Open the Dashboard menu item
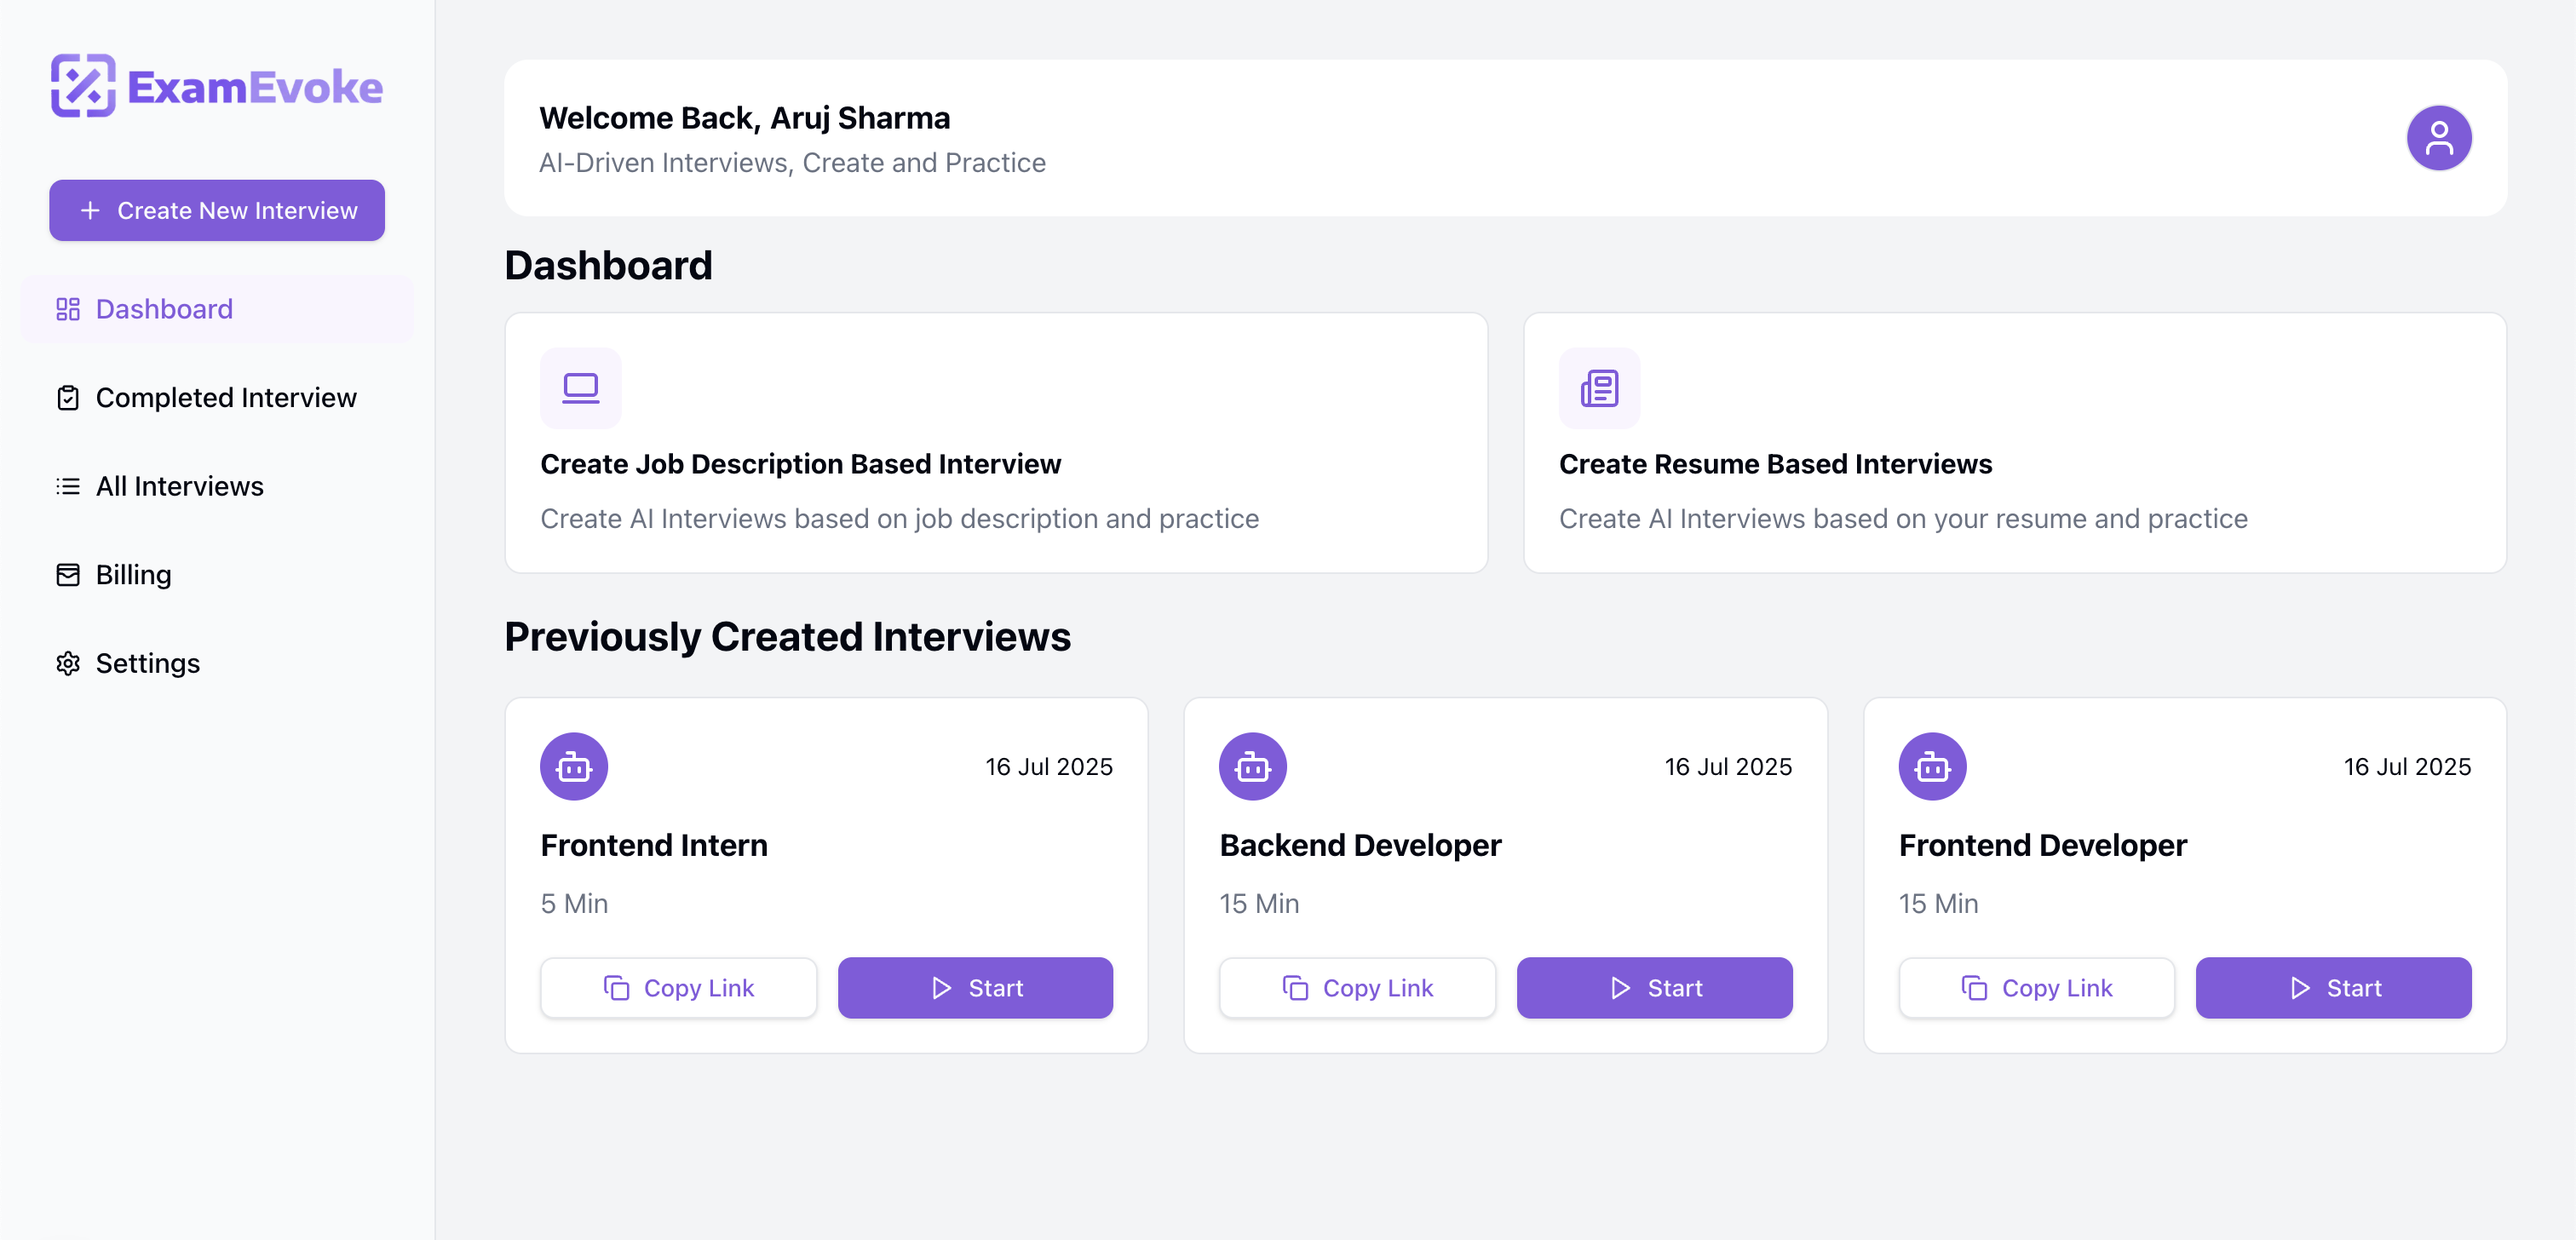This screenshot has width=2576, height=1240. coord(164,309)
